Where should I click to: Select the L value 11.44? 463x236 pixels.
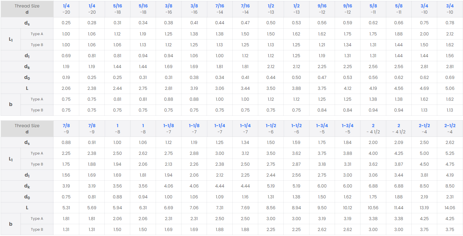tap(399, 208)
